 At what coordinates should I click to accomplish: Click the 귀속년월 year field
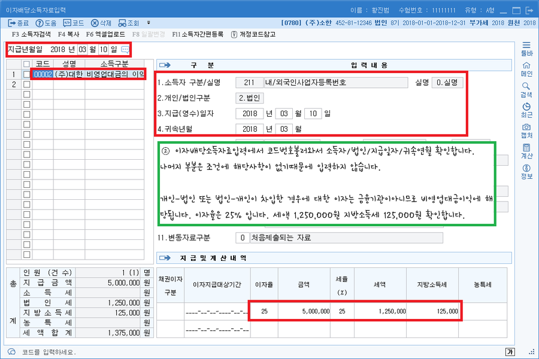[250, 129]
